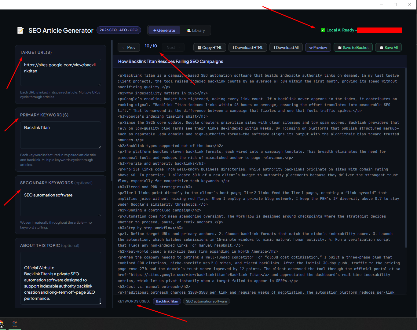
Task: Click the download arrow icon in Download HTML
Action: (233, 48)
